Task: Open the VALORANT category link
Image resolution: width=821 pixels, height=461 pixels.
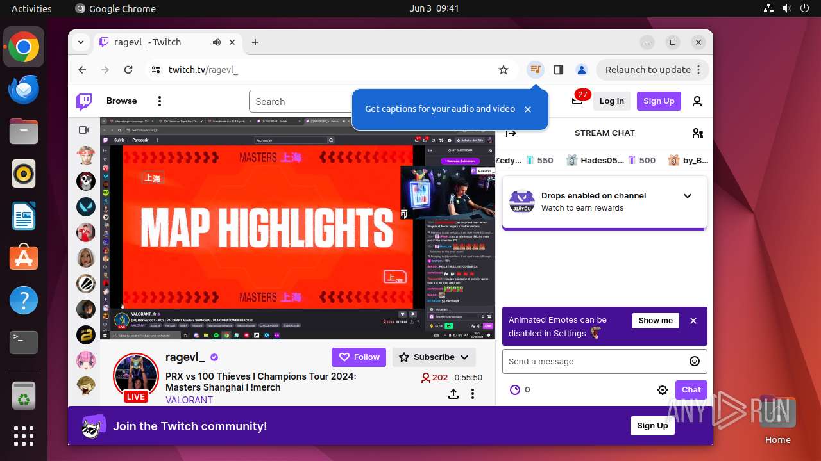Action: click(189, 400)
